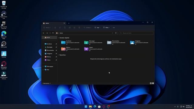The height and width of the screenshot is (109, 194).
Task: Open the OBS Studio desktop shortcut
Action: pyautogui.click(x=4, y=45)
